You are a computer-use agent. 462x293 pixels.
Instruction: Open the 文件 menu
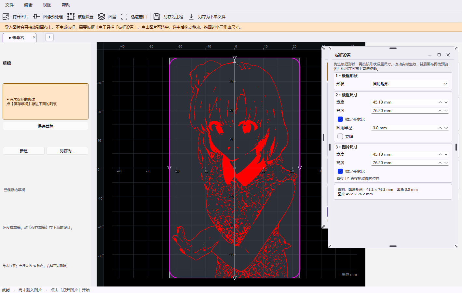point(9,5)
